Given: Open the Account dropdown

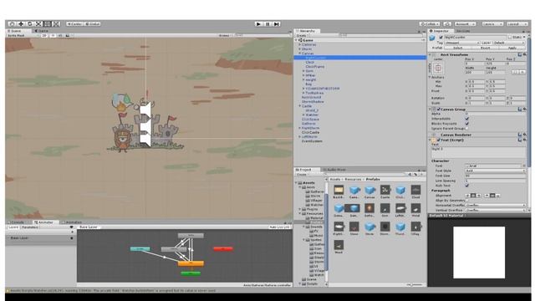Looking at the screenshot, I should 465,24.
